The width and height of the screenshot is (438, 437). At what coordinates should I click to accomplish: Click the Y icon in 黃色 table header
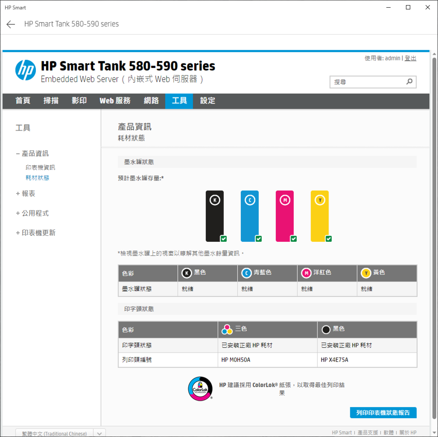366,273
